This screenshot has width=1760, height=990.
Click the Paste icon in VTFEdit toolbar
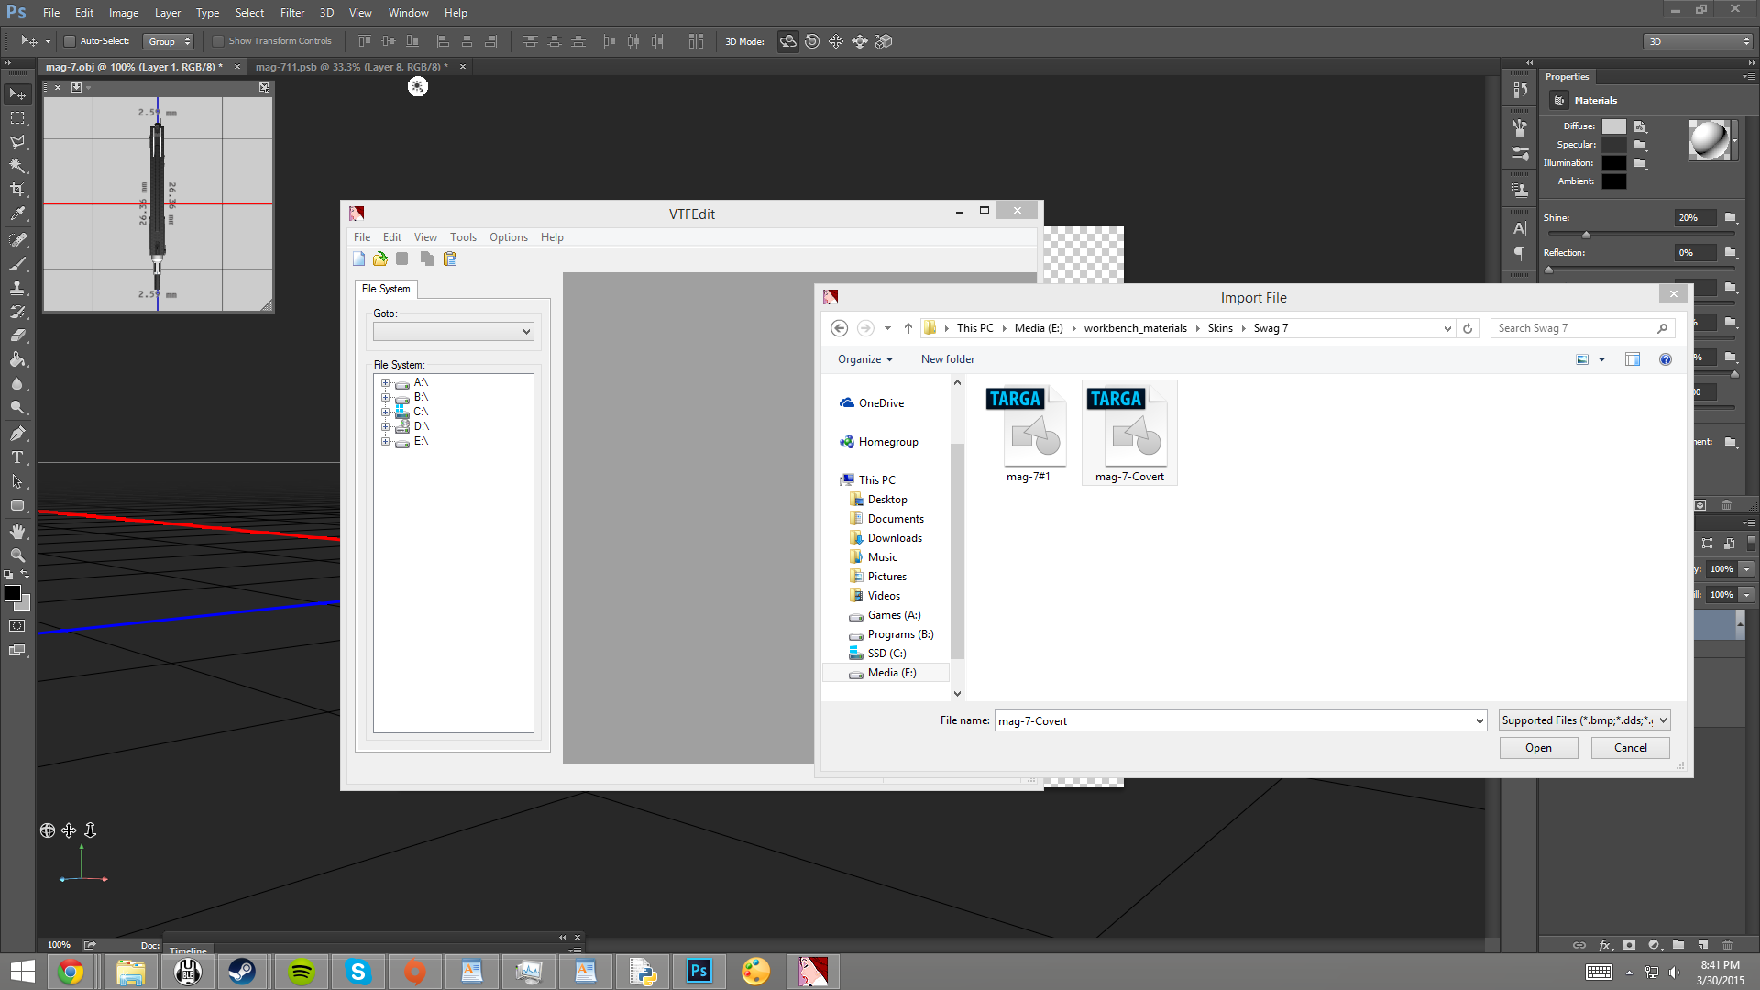450,259
